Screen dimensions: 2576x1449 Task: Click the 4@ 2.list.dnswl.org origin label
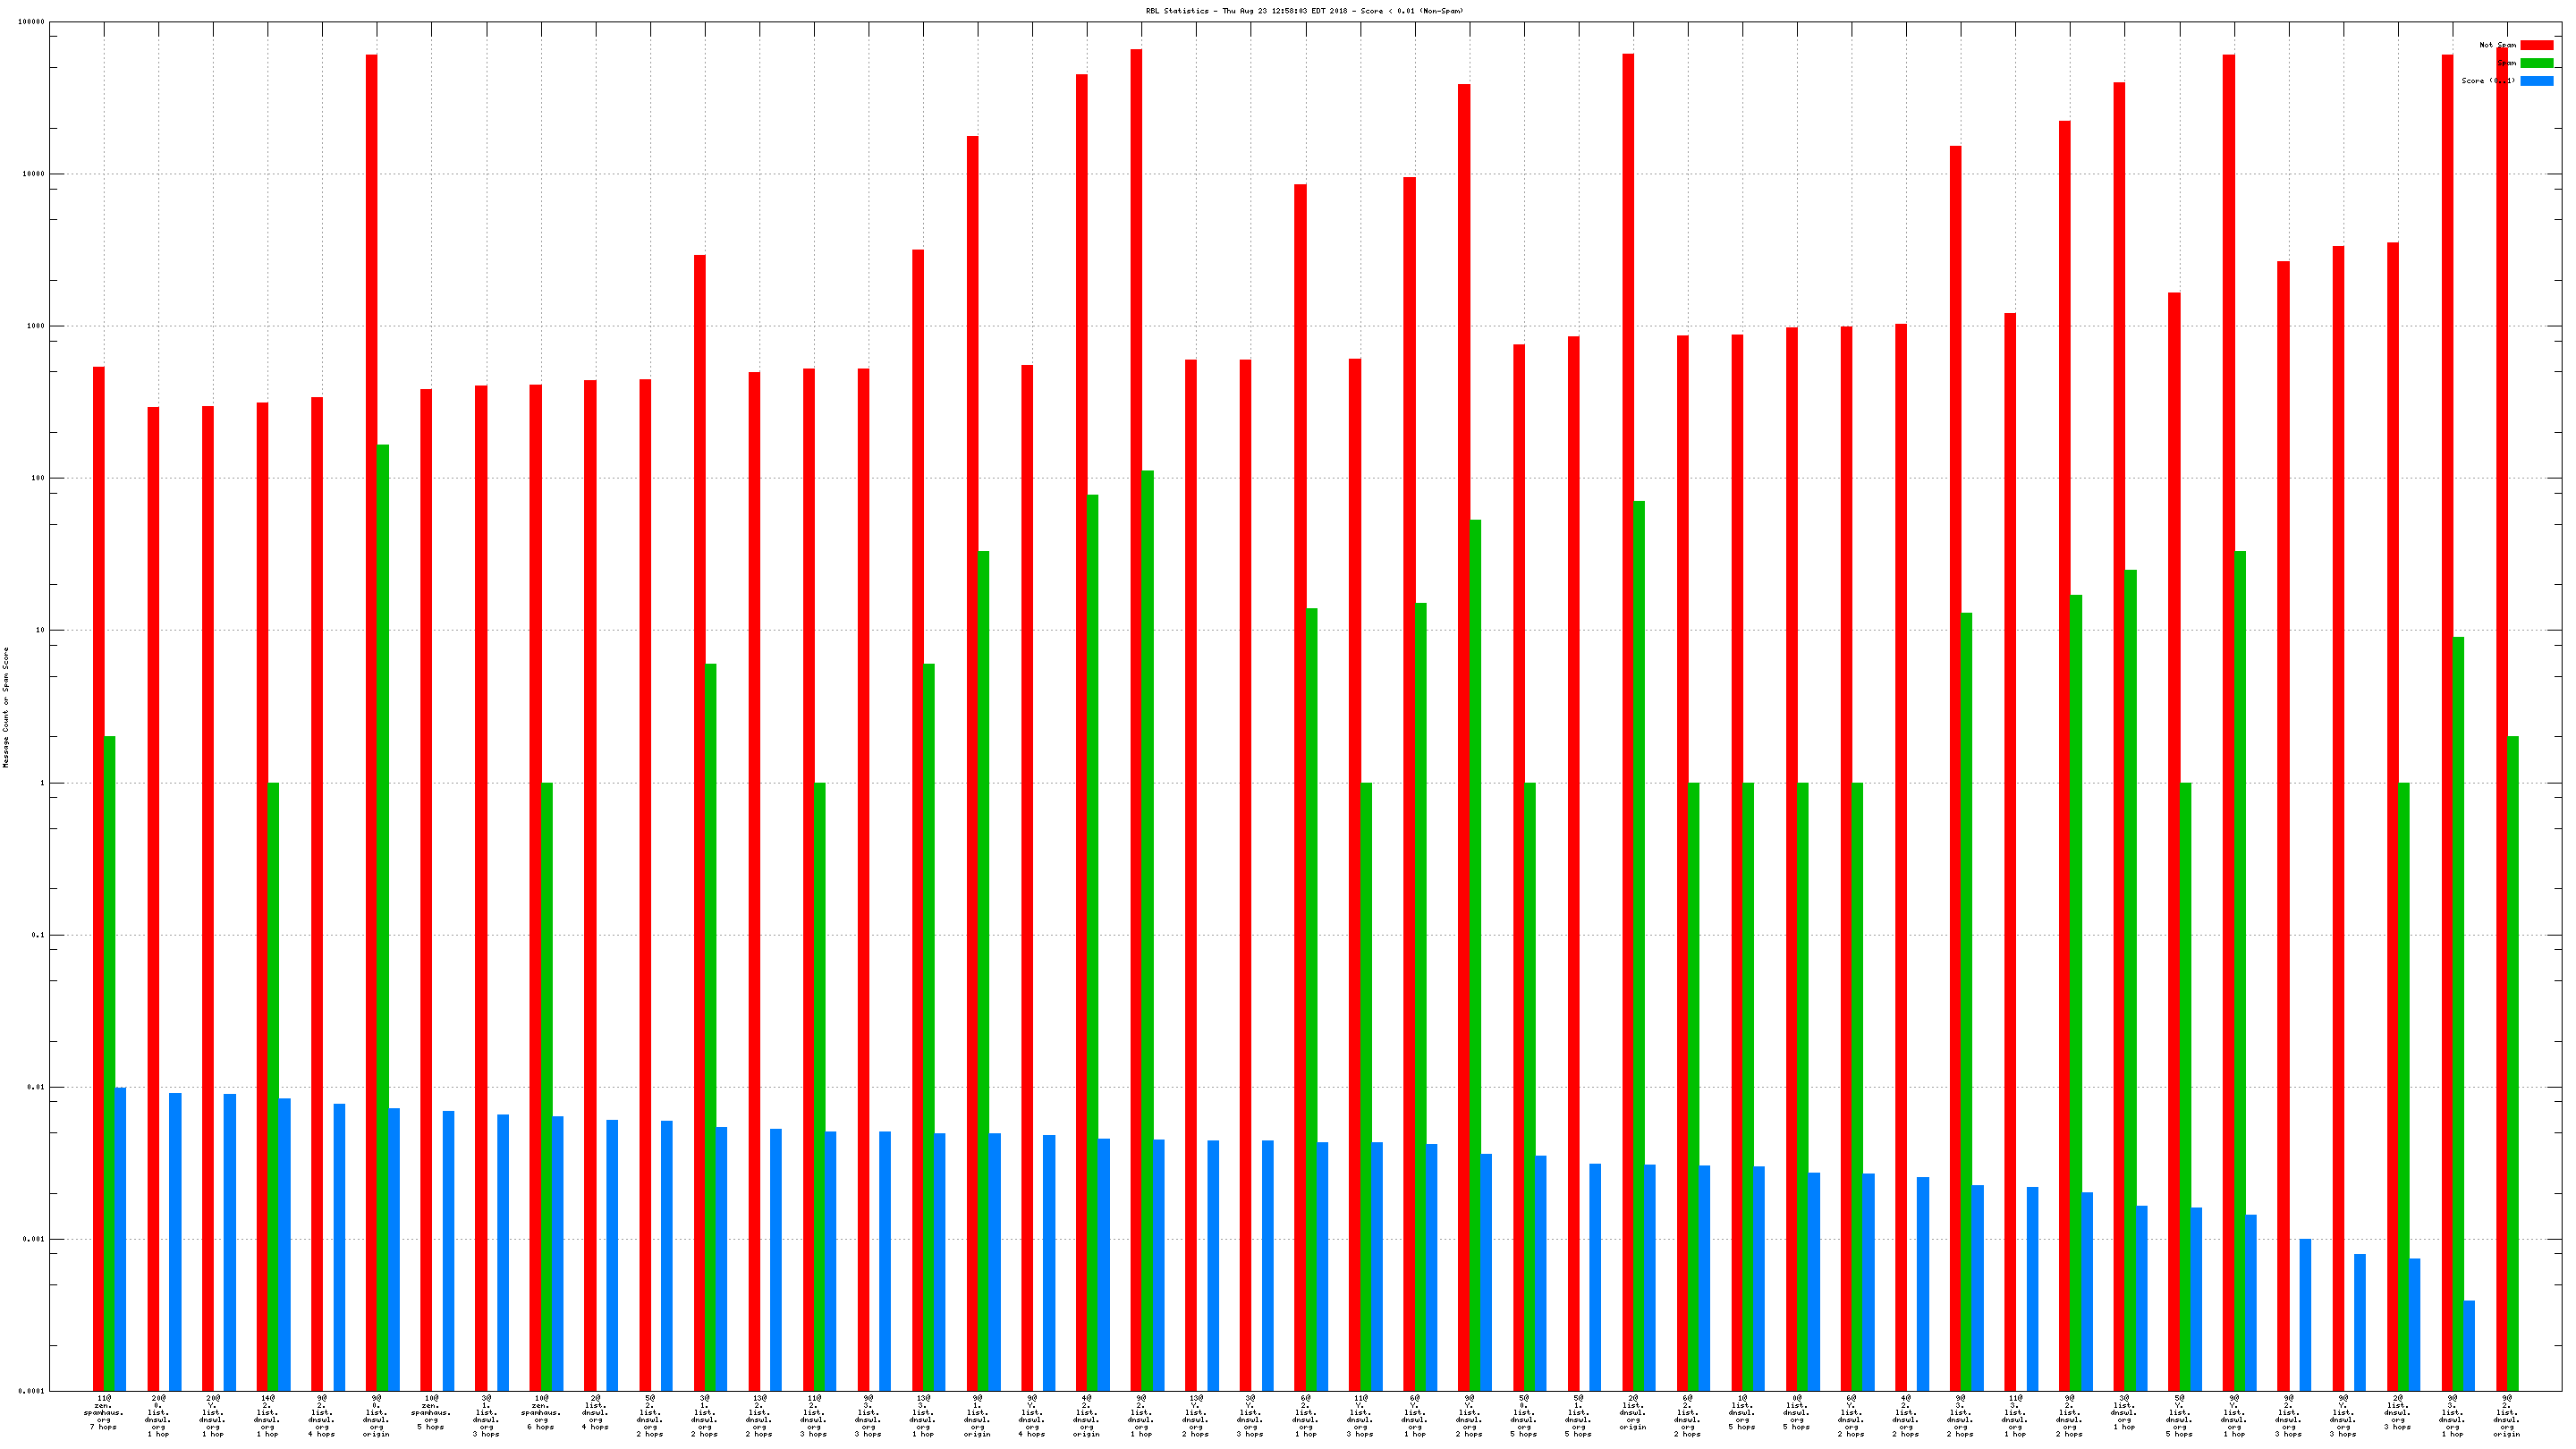(1086, 1416)
